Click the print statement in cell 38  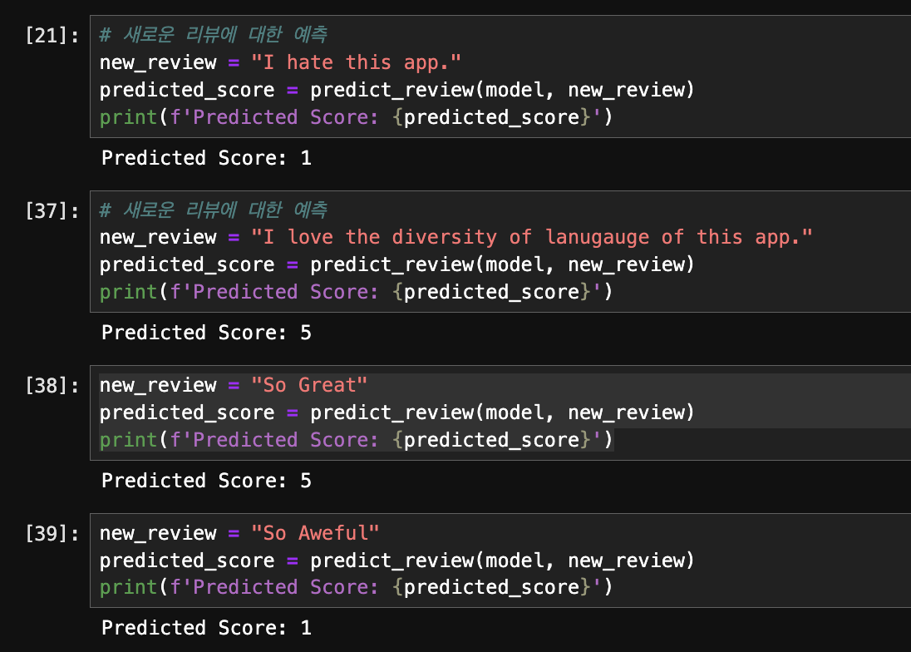(x=356, y=441)
